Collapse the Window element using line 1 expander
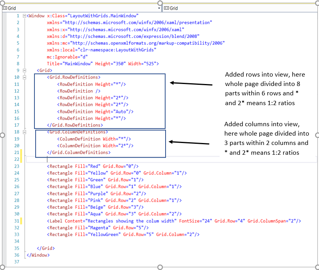The height and width of the screenshot is (270, 319). coord(24,16)
